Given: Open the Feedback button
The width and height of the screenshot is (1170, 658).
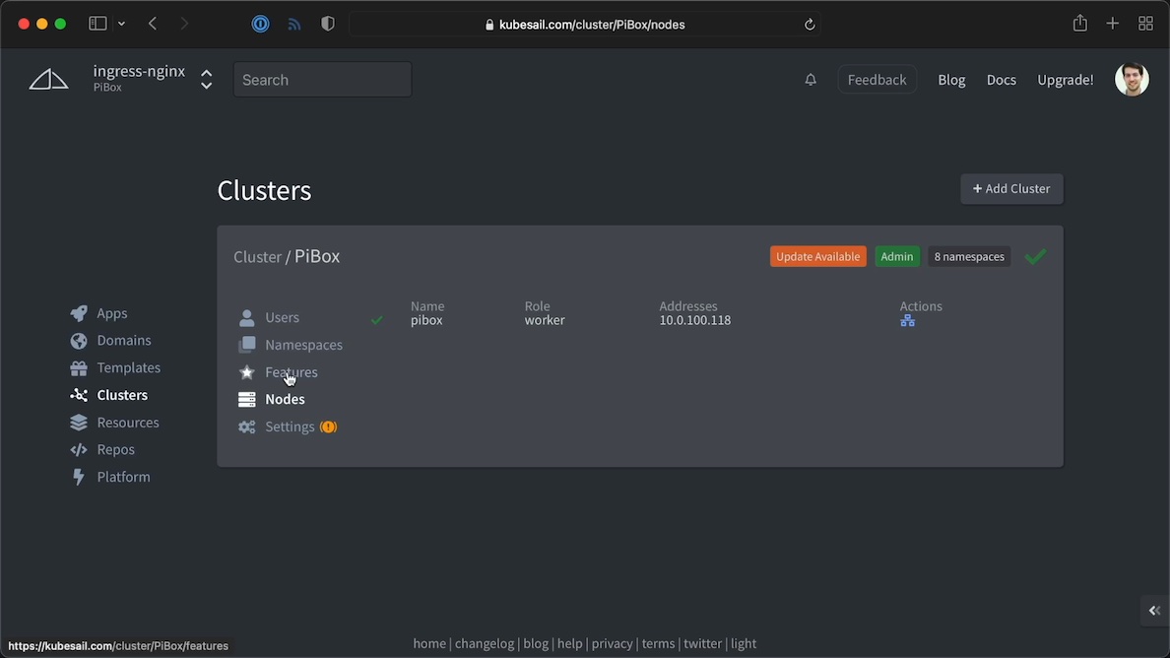Looking at the screenshot, I should coord(877,80).
